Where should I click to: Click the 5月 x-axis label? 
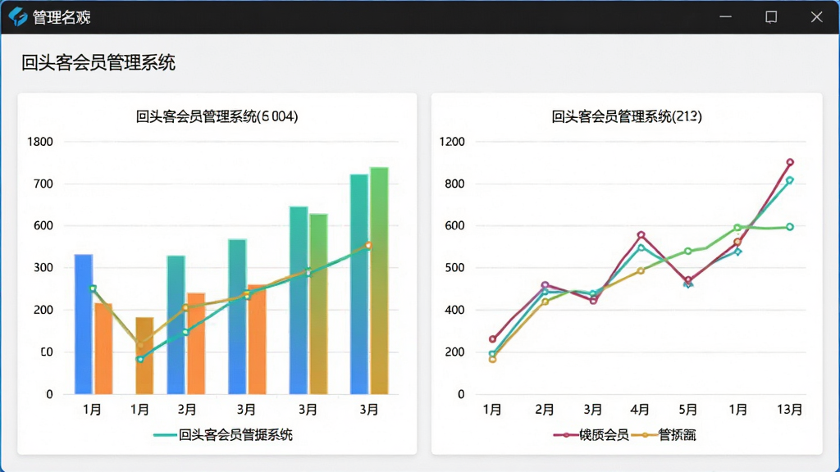pyautogui.click(x=688, y=410)
